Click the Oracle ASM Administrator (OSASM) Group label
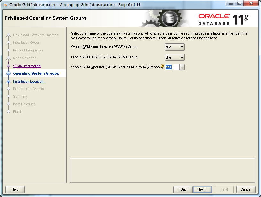The width and height of the screenshot is (261, 197). click(x=104, y=47)
